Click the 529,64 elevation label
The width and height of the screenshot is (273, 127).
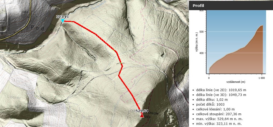coord(142,111)
